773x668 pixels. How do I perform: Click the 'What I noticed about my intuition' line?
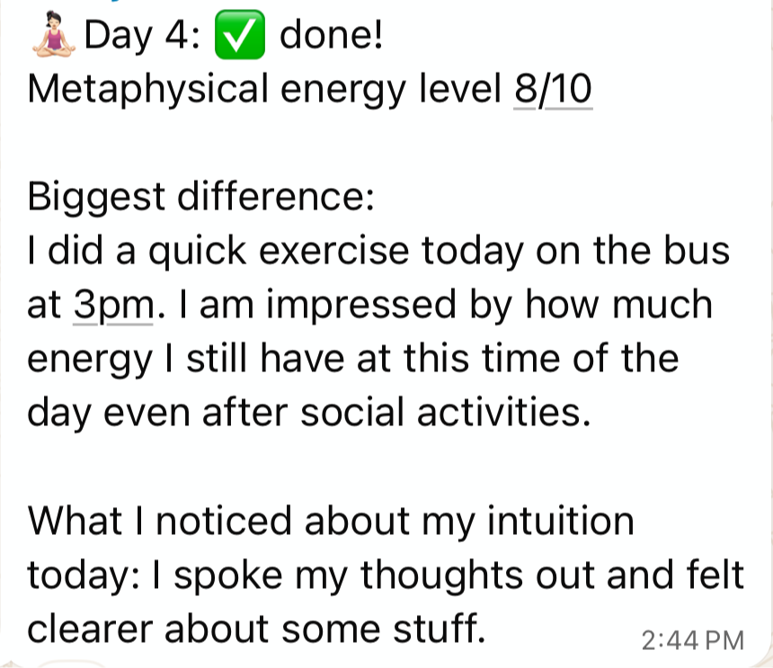(331, 521)
